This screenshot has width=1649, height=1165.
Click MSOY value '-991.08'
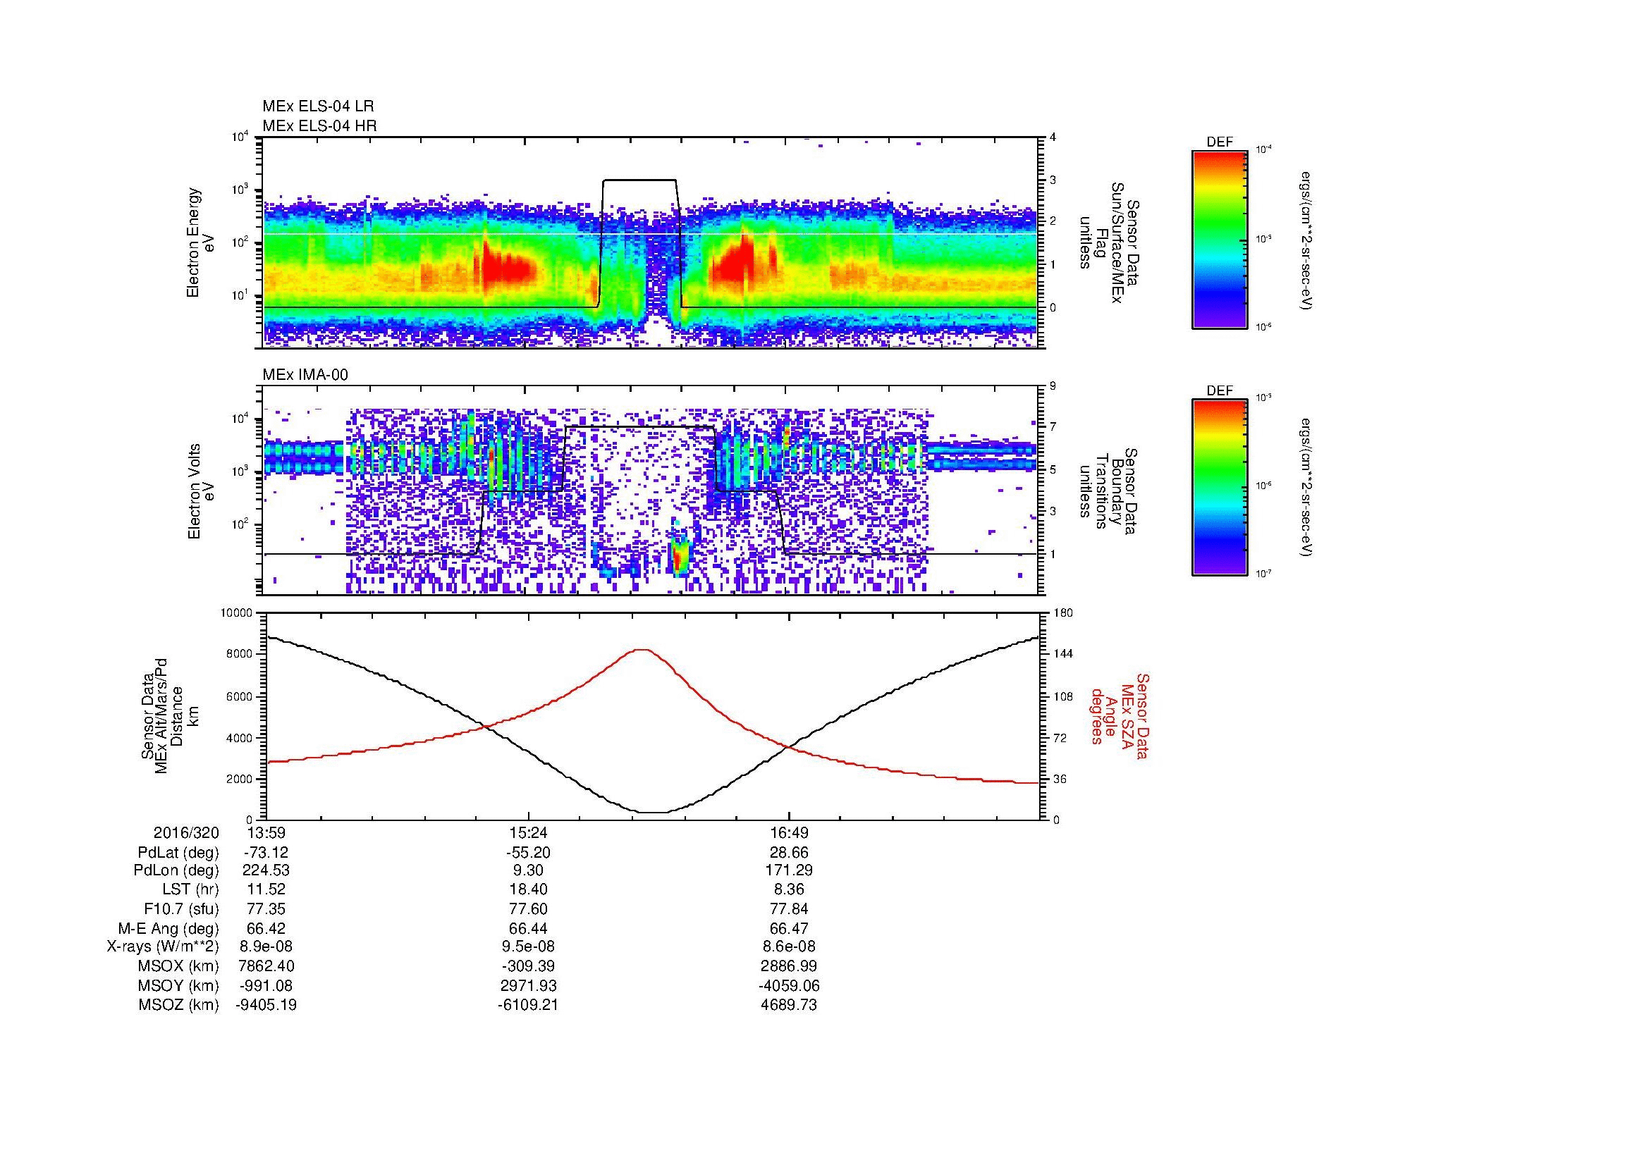point(266,985)
